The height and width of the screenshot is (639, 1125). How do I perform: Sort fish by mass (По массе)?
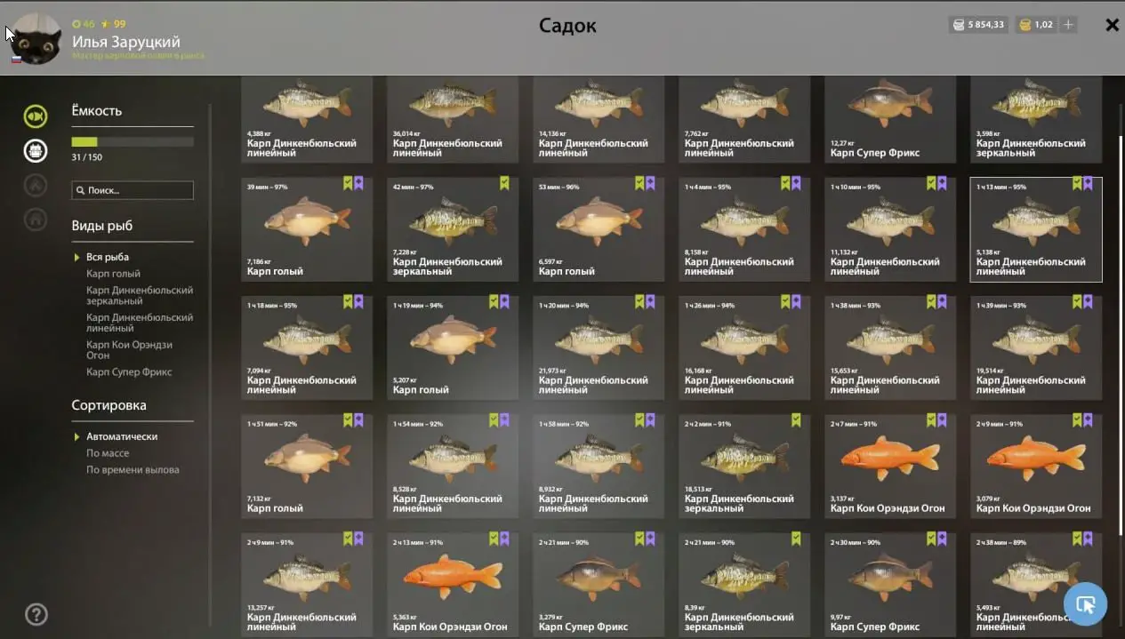(x=108, y=453)
